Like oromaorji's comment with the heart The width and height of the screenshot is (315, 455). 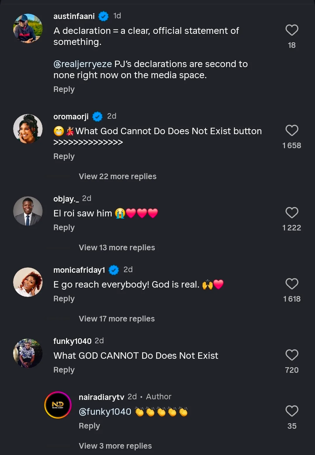coord(292,131)
